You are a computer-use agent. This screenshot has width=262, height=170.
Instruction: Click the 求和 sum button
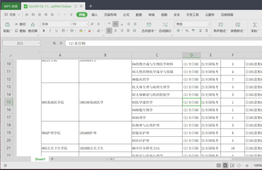click(255, 28)
